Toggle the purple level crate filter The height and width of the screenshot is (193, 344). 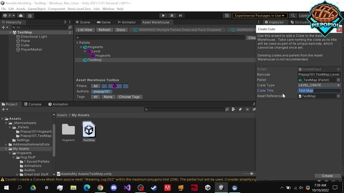(x=114, y=86)
